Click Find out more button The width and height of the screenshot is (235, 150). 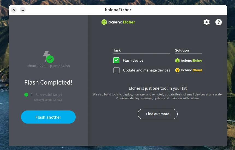[x=158, y=114]
